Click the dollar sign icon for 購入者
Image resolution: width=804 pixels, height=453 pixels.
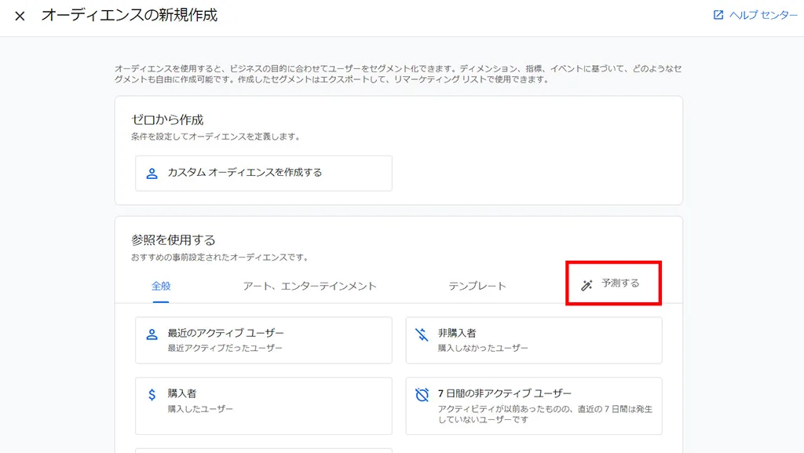(x=152, y=395)
